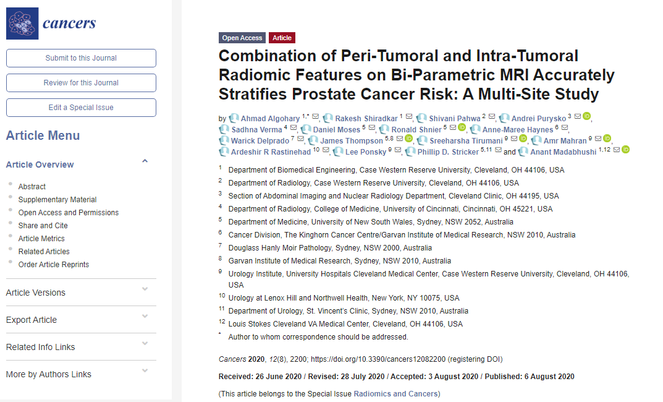Open the Radiomics and Cancers special issue link
The width and height of the screenshot is (663, 402).
[x=395, y=393]
